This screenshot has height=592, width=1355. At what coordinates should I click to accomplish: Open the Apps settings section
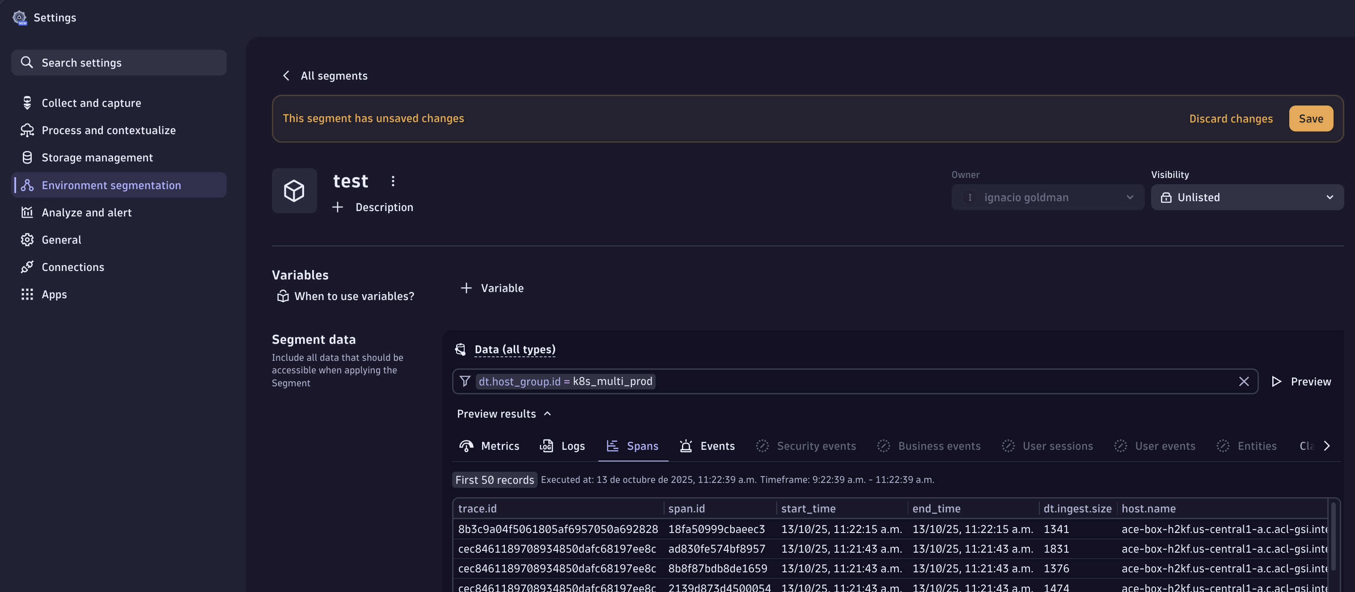[x=54, y=294]
